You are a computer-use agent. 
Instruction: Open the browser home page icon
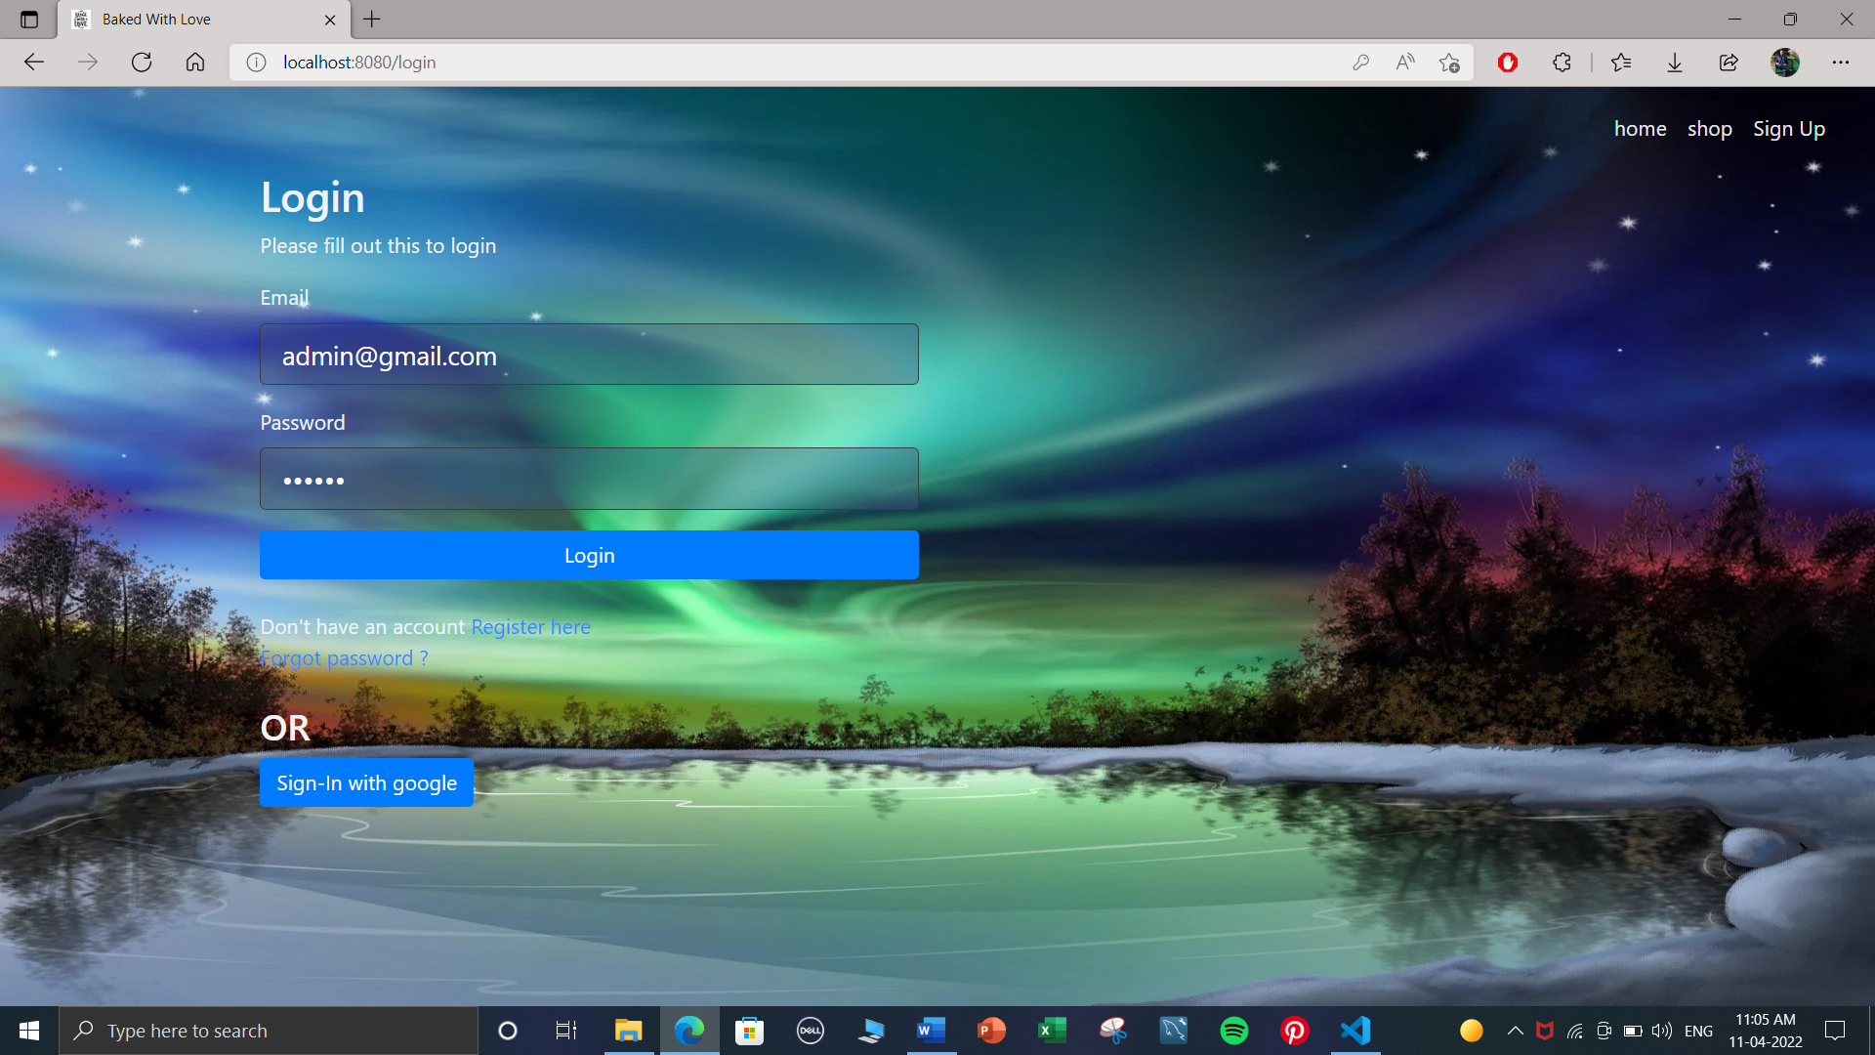195,63
